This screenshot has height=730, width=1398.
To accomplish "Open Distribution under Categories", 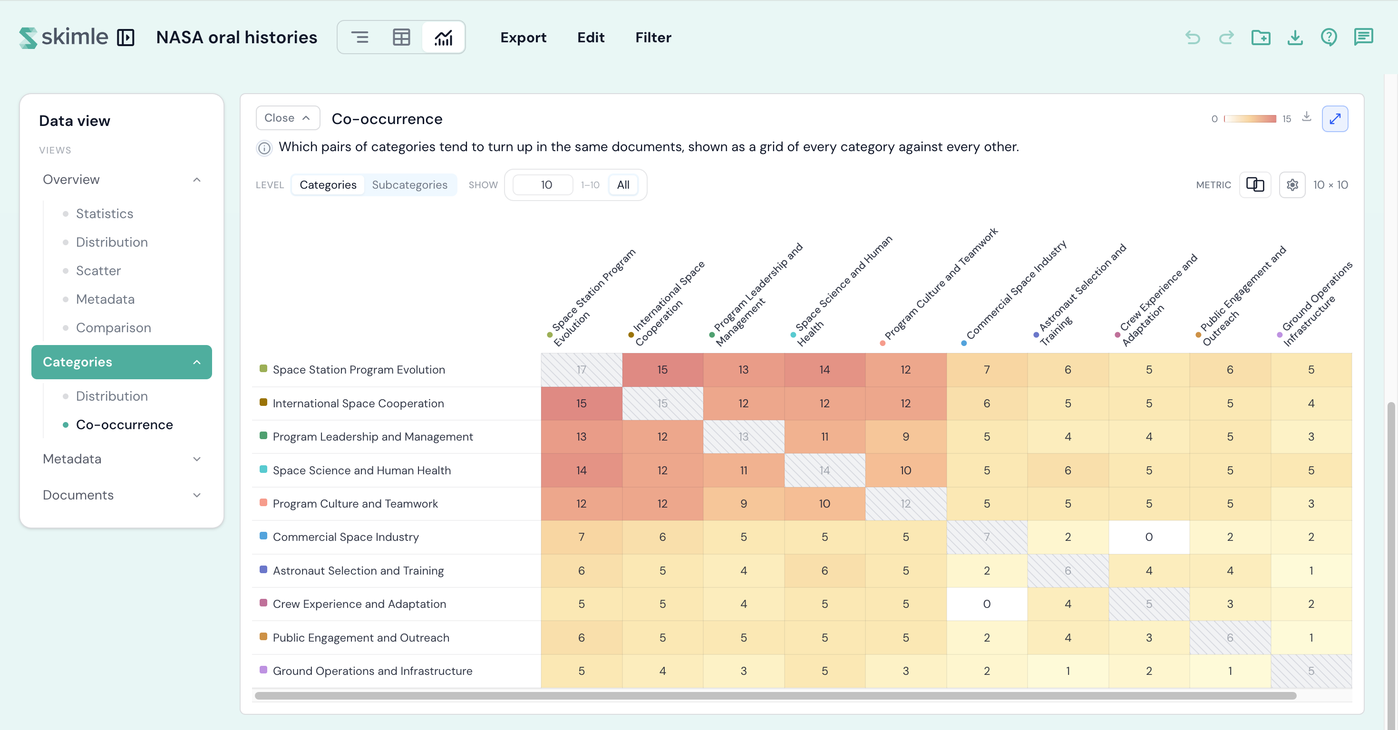I will tap(112, 396).
